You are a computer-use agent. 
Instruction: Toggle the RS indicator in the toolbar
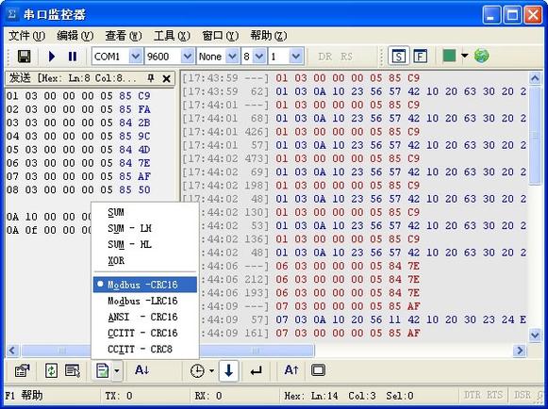346,57
